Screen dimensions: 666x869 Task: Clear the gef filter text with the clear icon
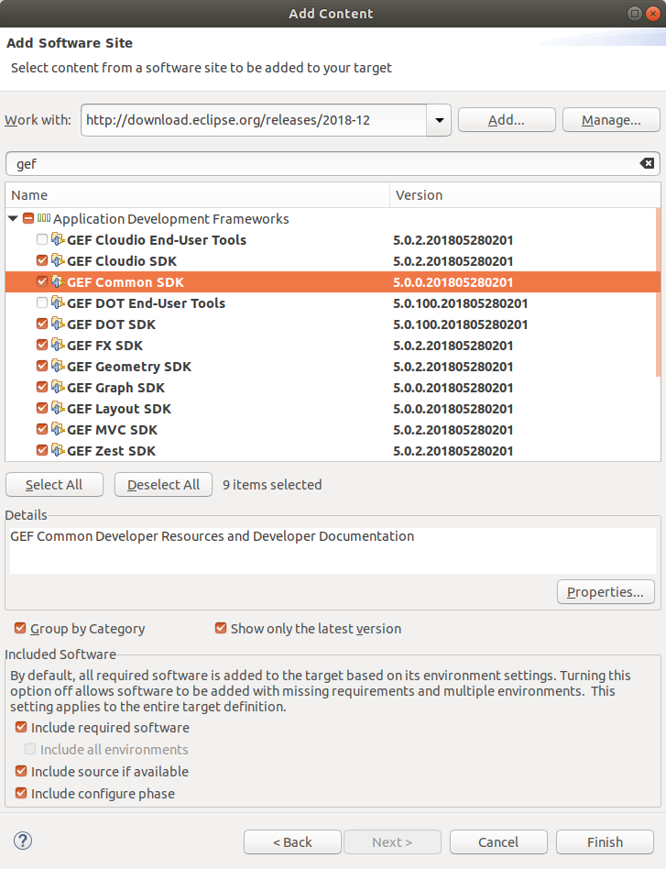(647, 163)
